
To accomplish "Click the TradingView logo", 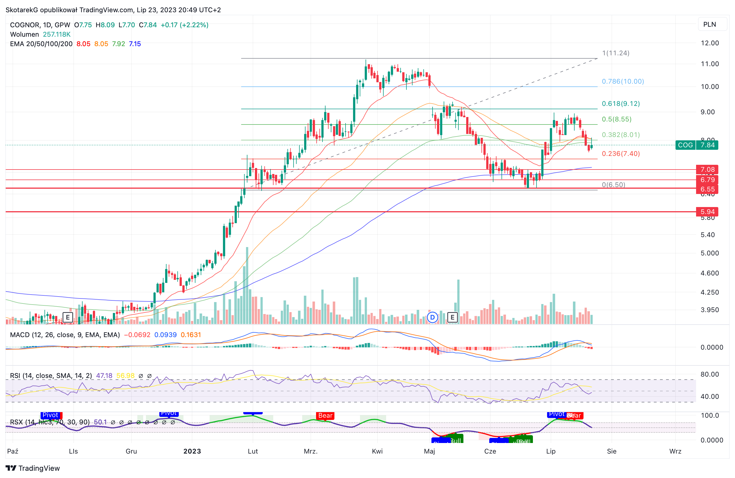I will coord(33,468).
